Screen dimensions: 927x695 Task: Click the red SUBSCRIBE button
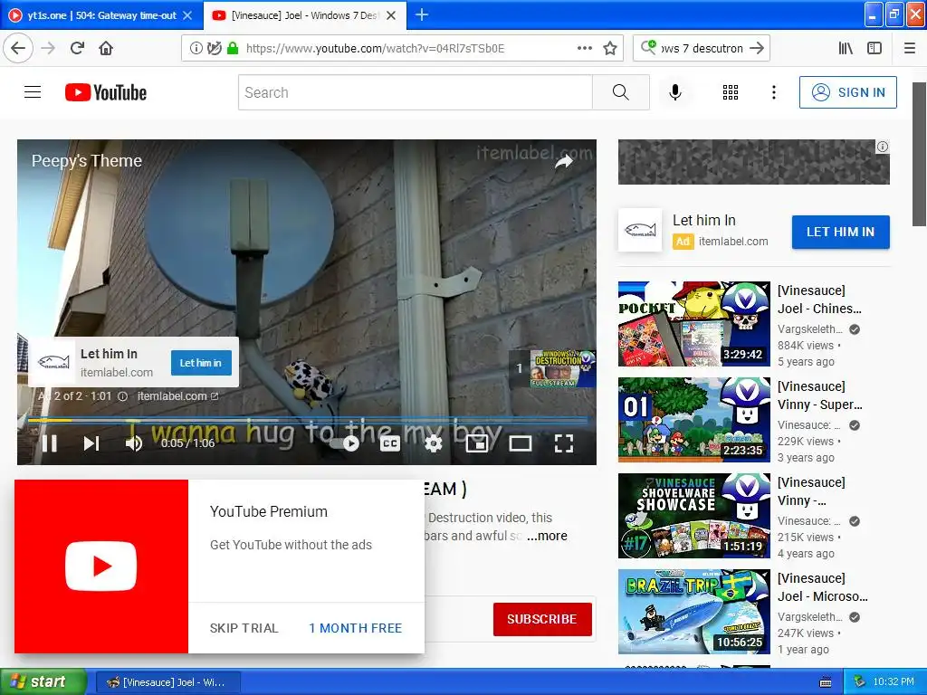click(x=542, y=619)
